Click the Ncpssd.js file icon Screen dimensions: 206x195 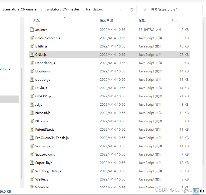click(32, 113)
